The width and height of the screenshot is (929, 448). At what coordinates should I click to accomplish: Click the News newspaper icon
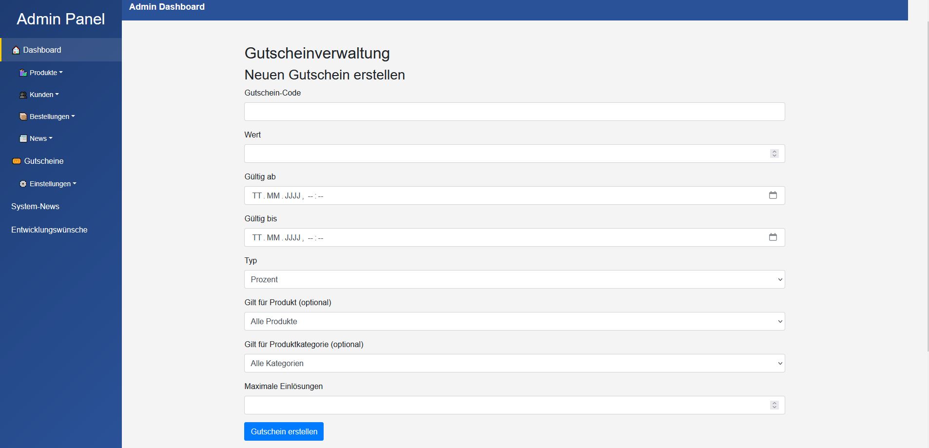click(23, 138)
